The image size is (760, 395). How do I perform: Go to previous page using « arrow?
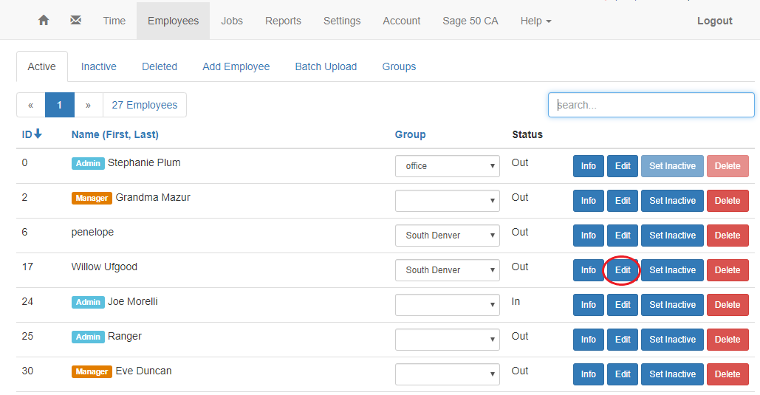pos(30,105)
